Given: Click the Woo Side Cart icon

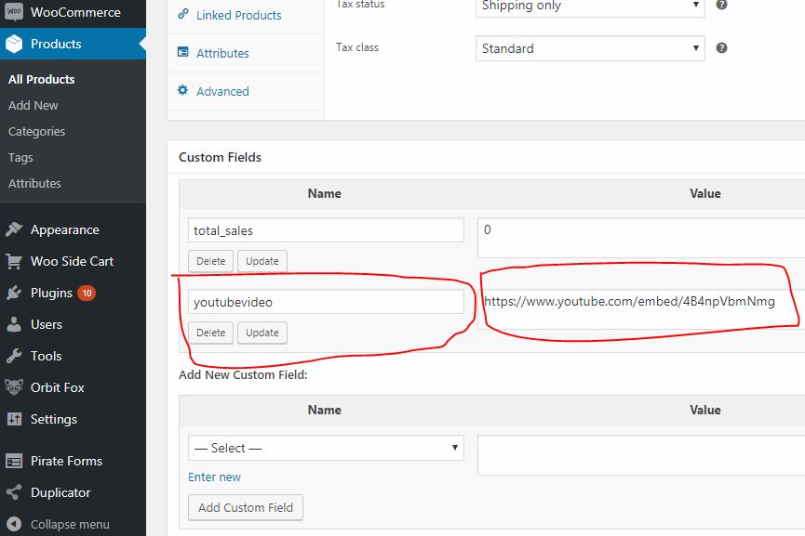Looking at the screenshot, I should coord(14,261).
